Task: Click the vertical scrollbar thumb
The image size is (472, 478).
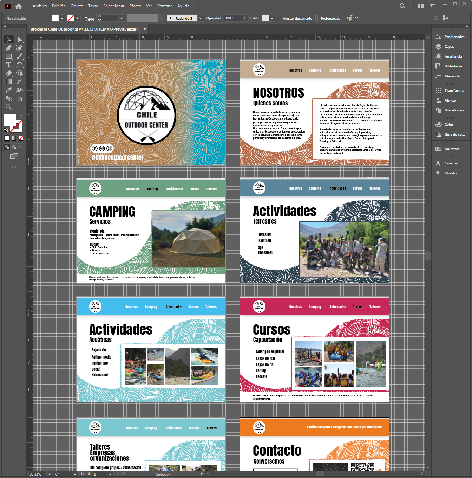Action: 428,256
